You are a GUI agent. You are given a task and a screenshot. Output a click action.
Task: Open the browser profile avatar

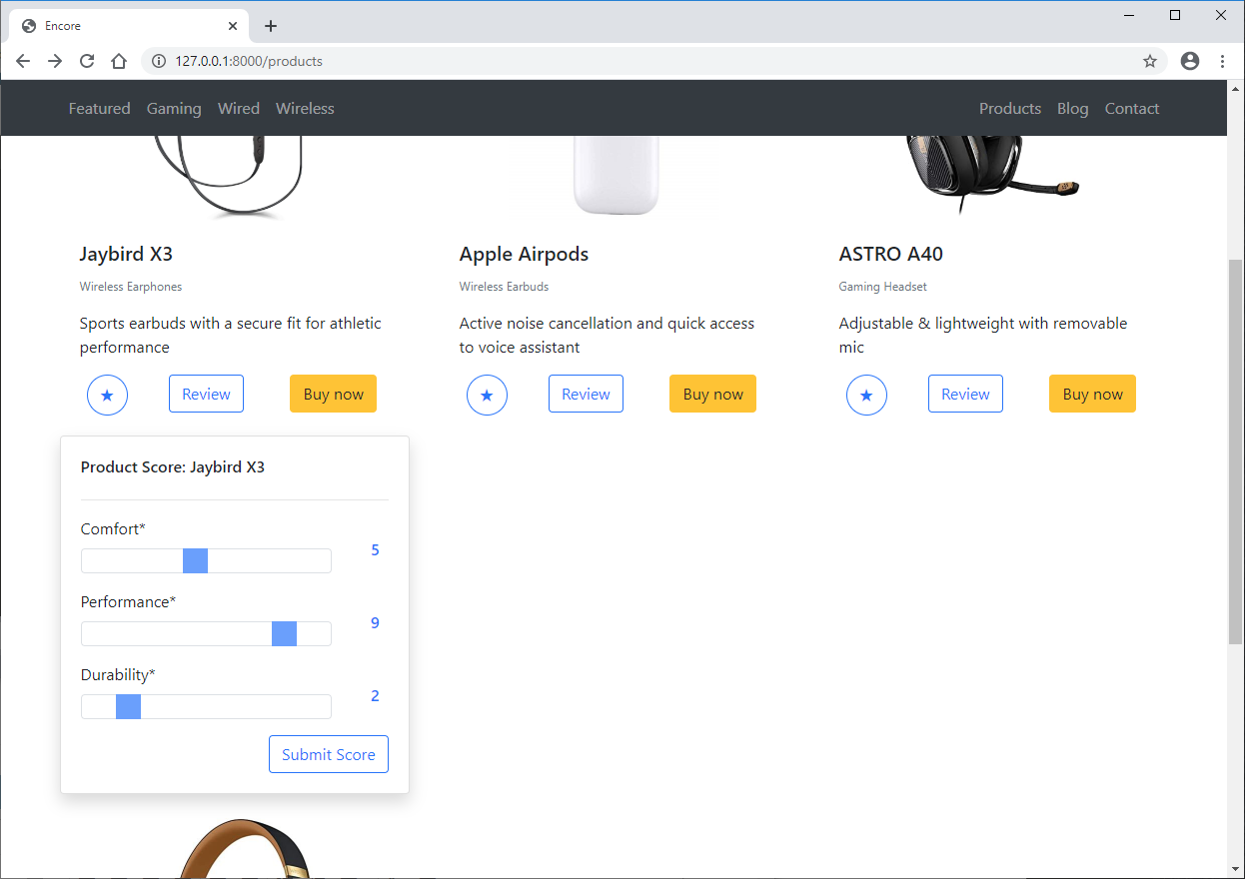1189,61
